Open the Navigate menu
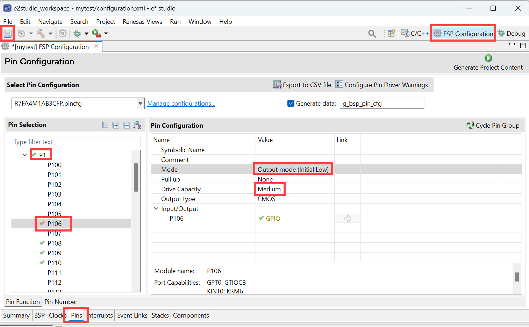The width and height of the screenshot is (529, 327). click(50, 21)
